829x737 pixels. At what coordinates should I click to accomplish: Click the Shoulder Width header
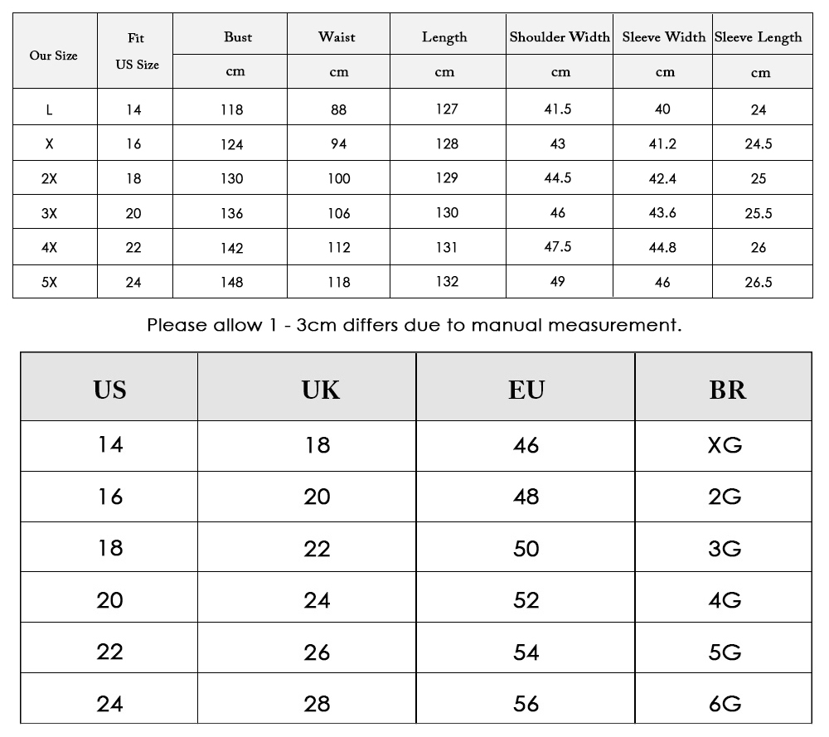coord(560,37)
